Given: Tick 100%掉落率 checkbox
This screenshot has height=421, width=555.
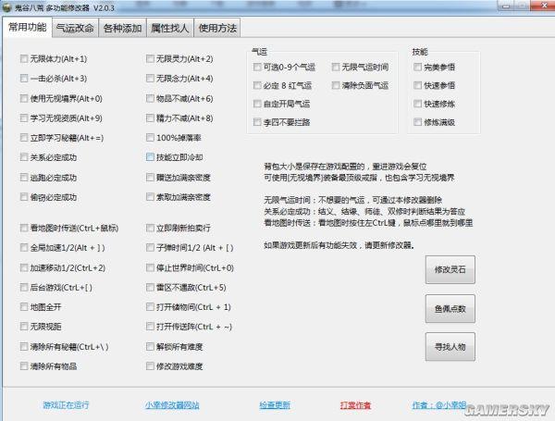Looking at the screenshot, I should [x=150, y=137].
